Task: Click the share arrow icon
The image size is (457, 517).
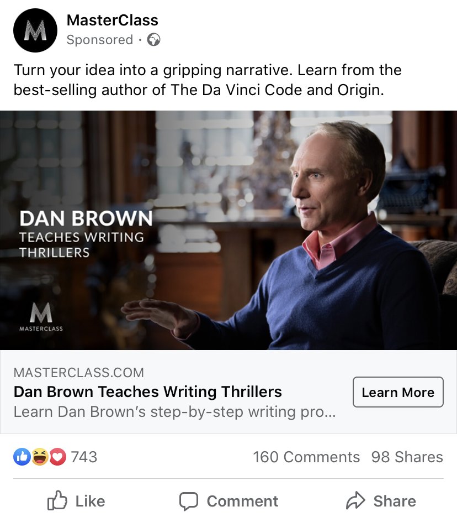Action: click(355, 500)
